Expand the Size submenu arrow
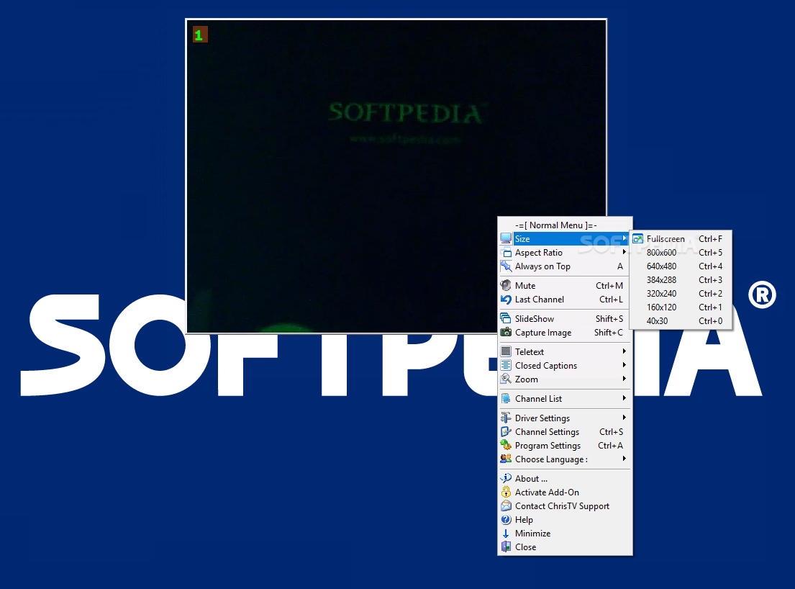795x589 pixels. pos(624,238)
